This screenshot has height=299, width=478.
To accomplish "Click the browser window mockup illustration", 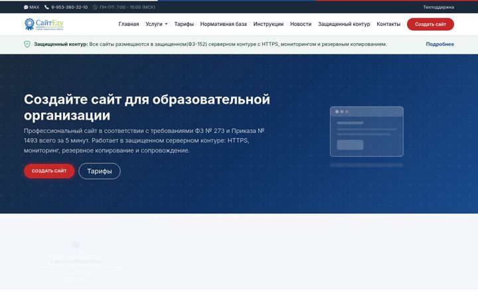I will click(x=366, y=132).
